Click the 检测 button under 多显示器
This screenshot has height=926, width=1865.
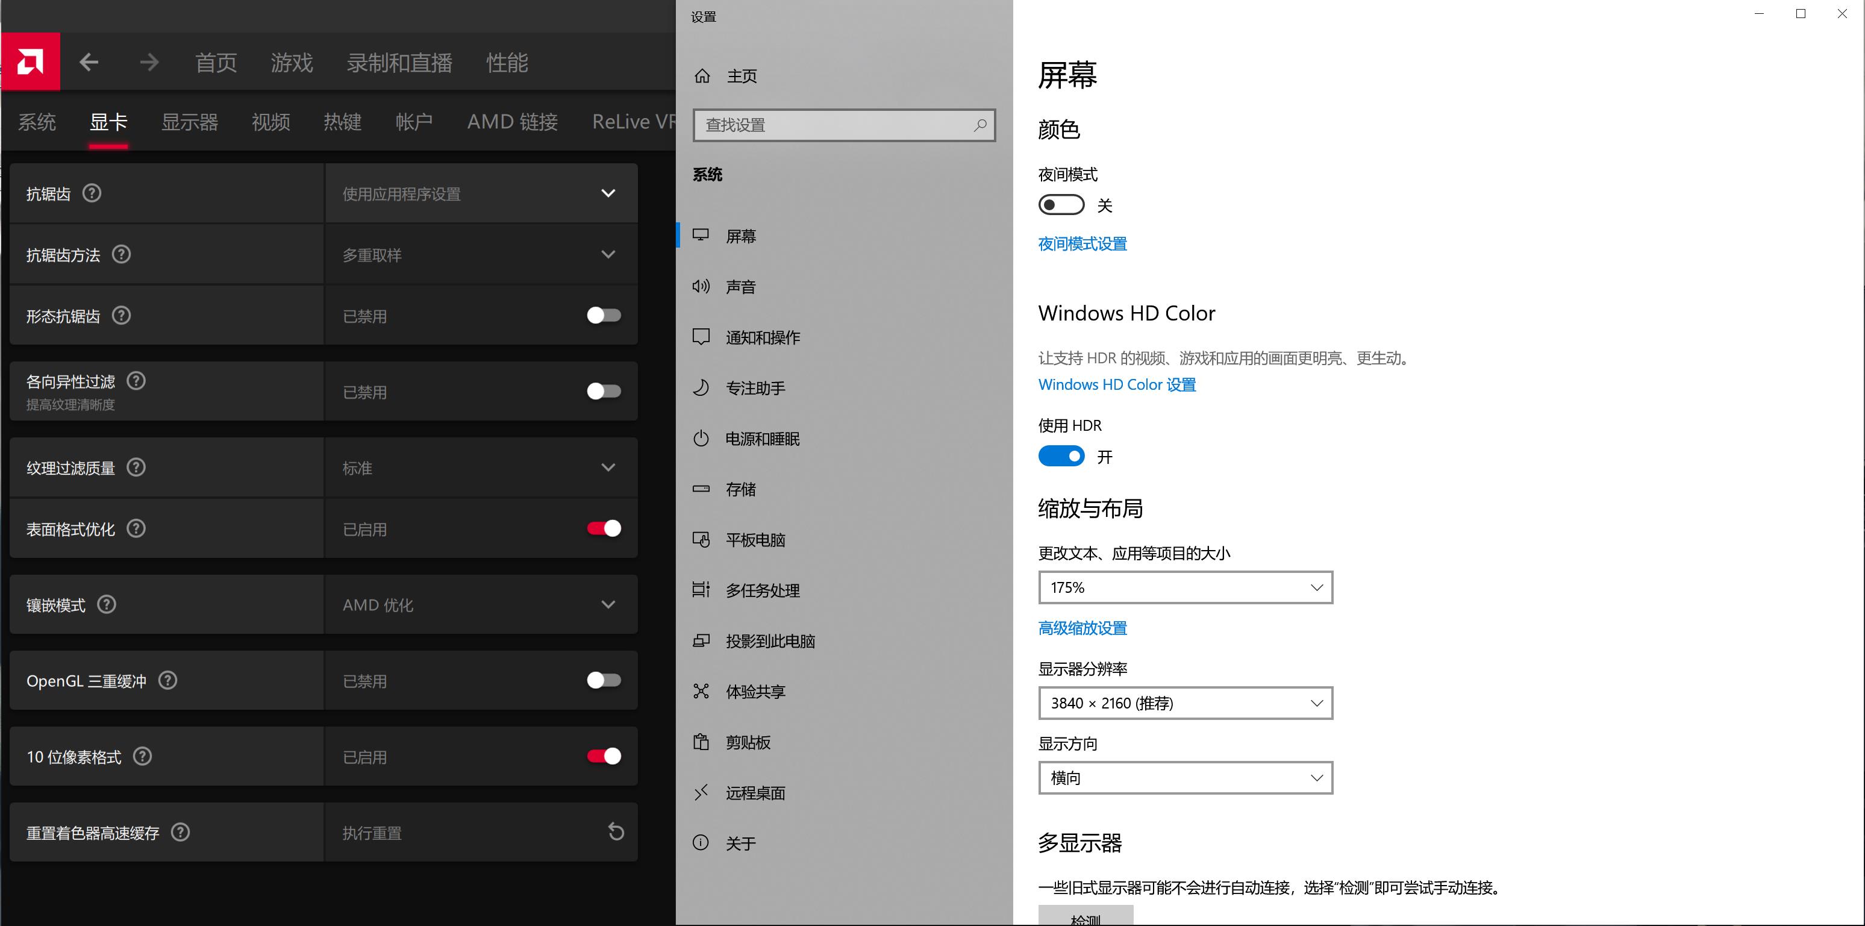[1086, 915]
